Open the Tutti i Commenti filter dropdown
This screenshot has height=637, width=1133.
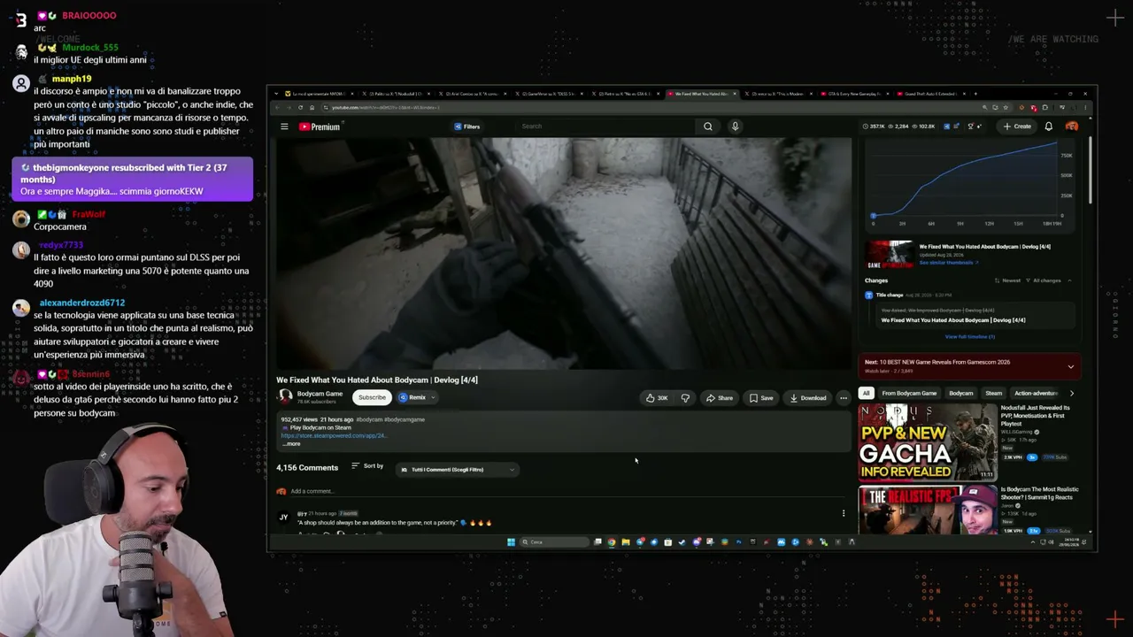(457, 470)
